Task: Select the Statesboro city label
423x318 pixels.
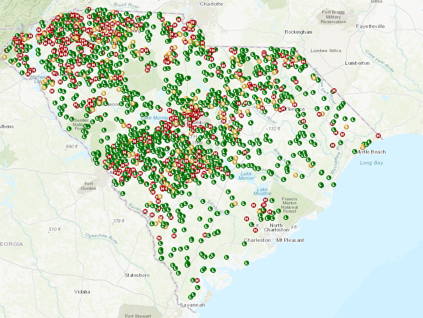Action: (137, 275)
